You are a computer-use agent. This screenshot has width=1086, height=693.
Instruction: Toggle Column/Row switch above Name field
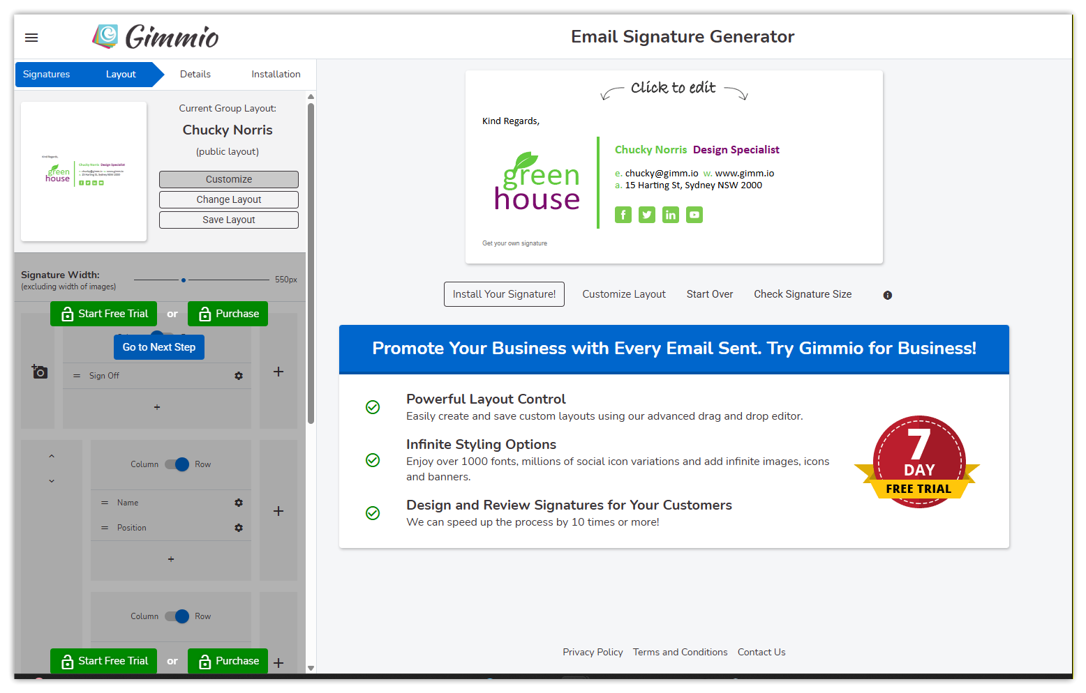click(177, 464)
